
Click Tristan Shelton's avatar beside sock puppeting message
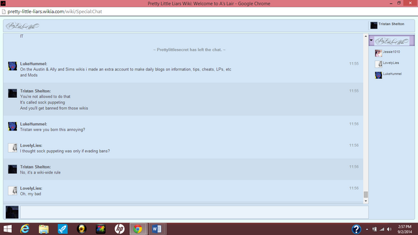tap(12, 93)
